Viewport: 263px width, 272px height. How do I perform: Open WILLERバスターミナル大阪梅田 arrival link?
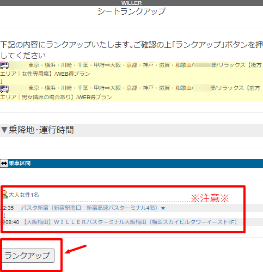(x=130, y=222)
